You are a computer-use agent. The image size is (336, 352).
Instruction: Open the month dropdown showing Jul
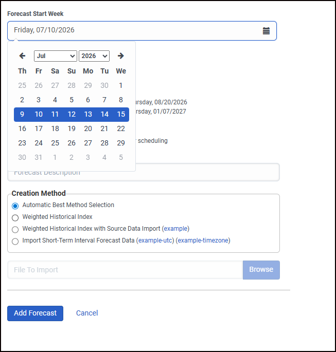(56, 56)
